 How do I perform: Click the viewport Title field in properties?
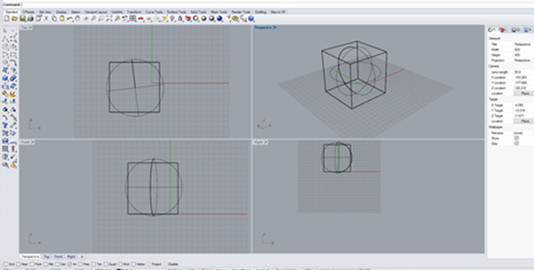524,45
